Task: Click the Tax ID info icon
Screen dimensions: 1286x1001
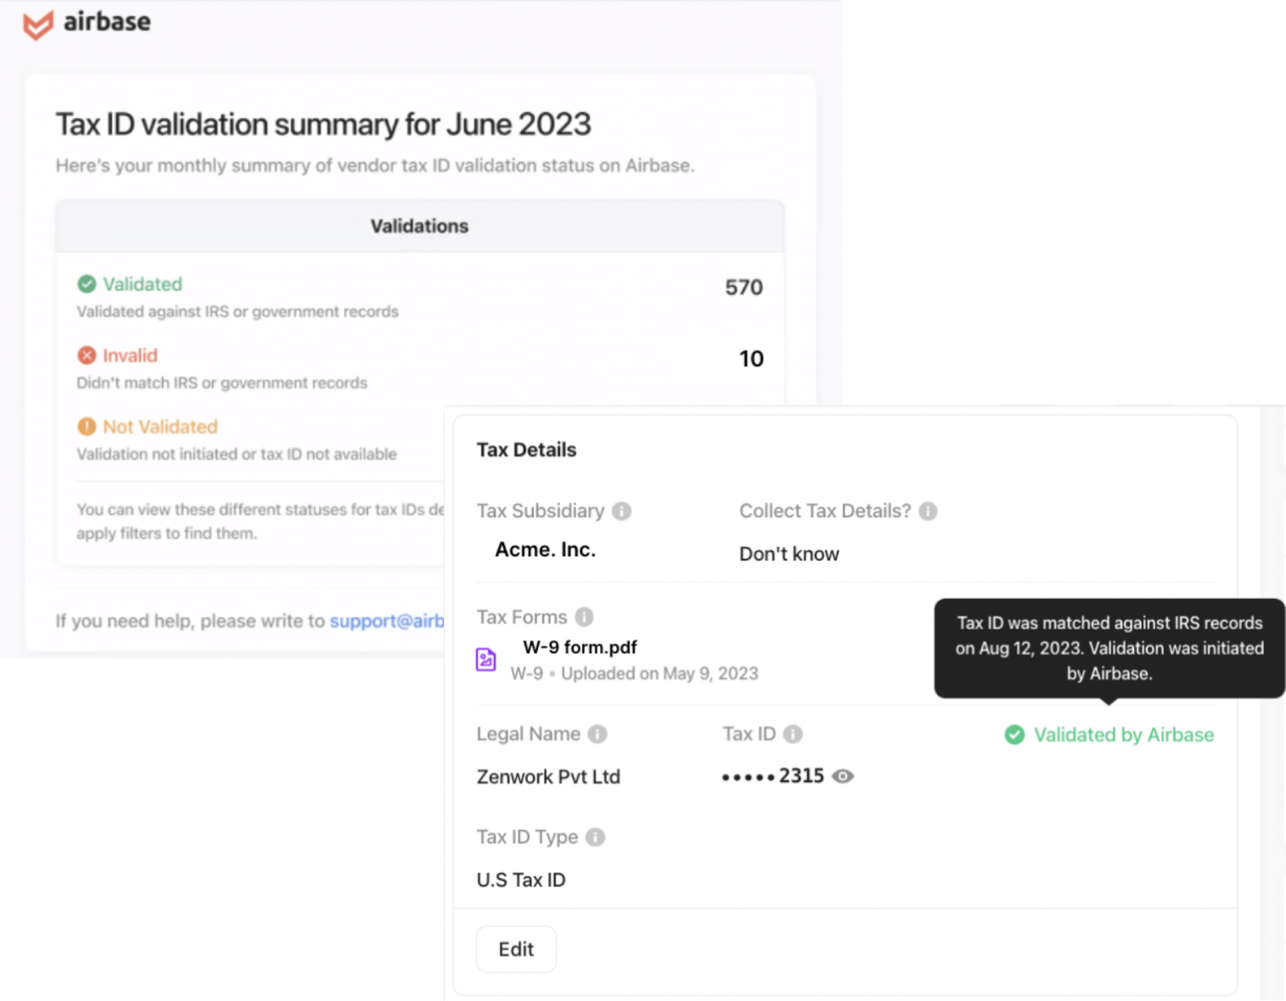Action: coord(793,734)
